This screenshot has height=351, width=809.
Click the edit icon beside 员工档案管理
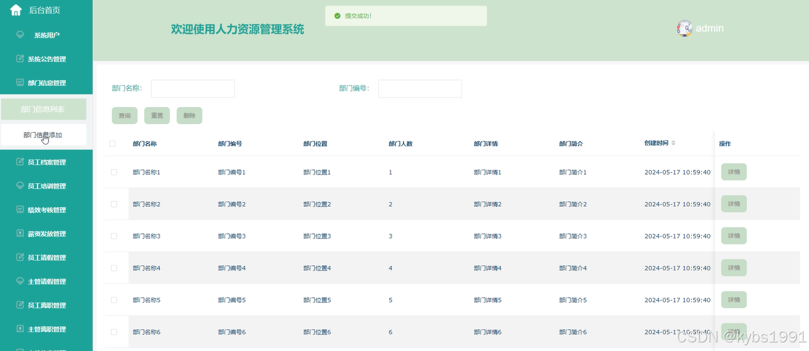[20, 162]
